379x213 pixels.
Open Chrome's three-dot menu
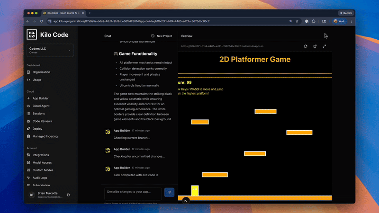351,21
